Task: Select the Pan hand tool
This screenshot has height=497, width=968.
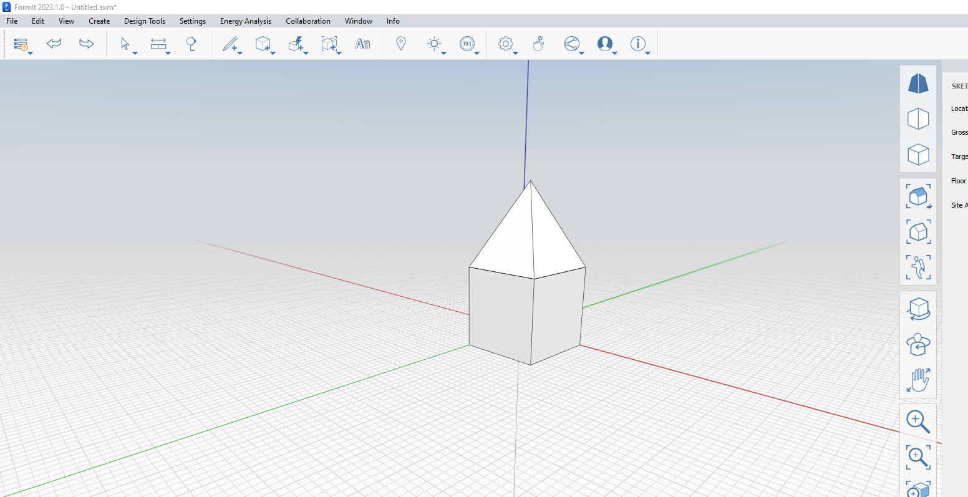Action: coord(918,380)
